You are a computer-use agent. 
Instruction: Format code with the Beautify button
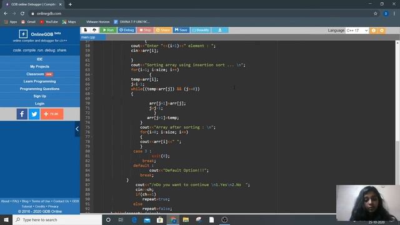point(201,30)
